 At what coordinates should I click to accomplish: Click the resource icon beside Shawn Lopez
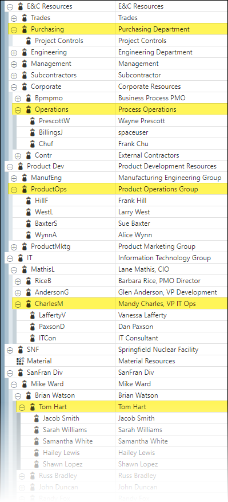pyautogui.click(x=37, y=464)
